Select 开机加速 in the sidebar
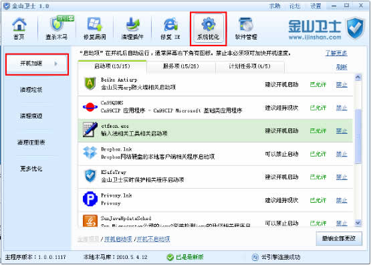This screenshot has height=265, width=371. (37, 64)
